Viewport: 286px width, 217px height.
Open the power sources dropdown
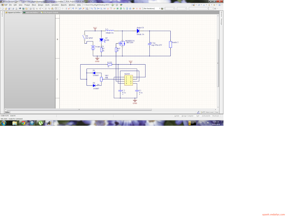coord(206,5)
